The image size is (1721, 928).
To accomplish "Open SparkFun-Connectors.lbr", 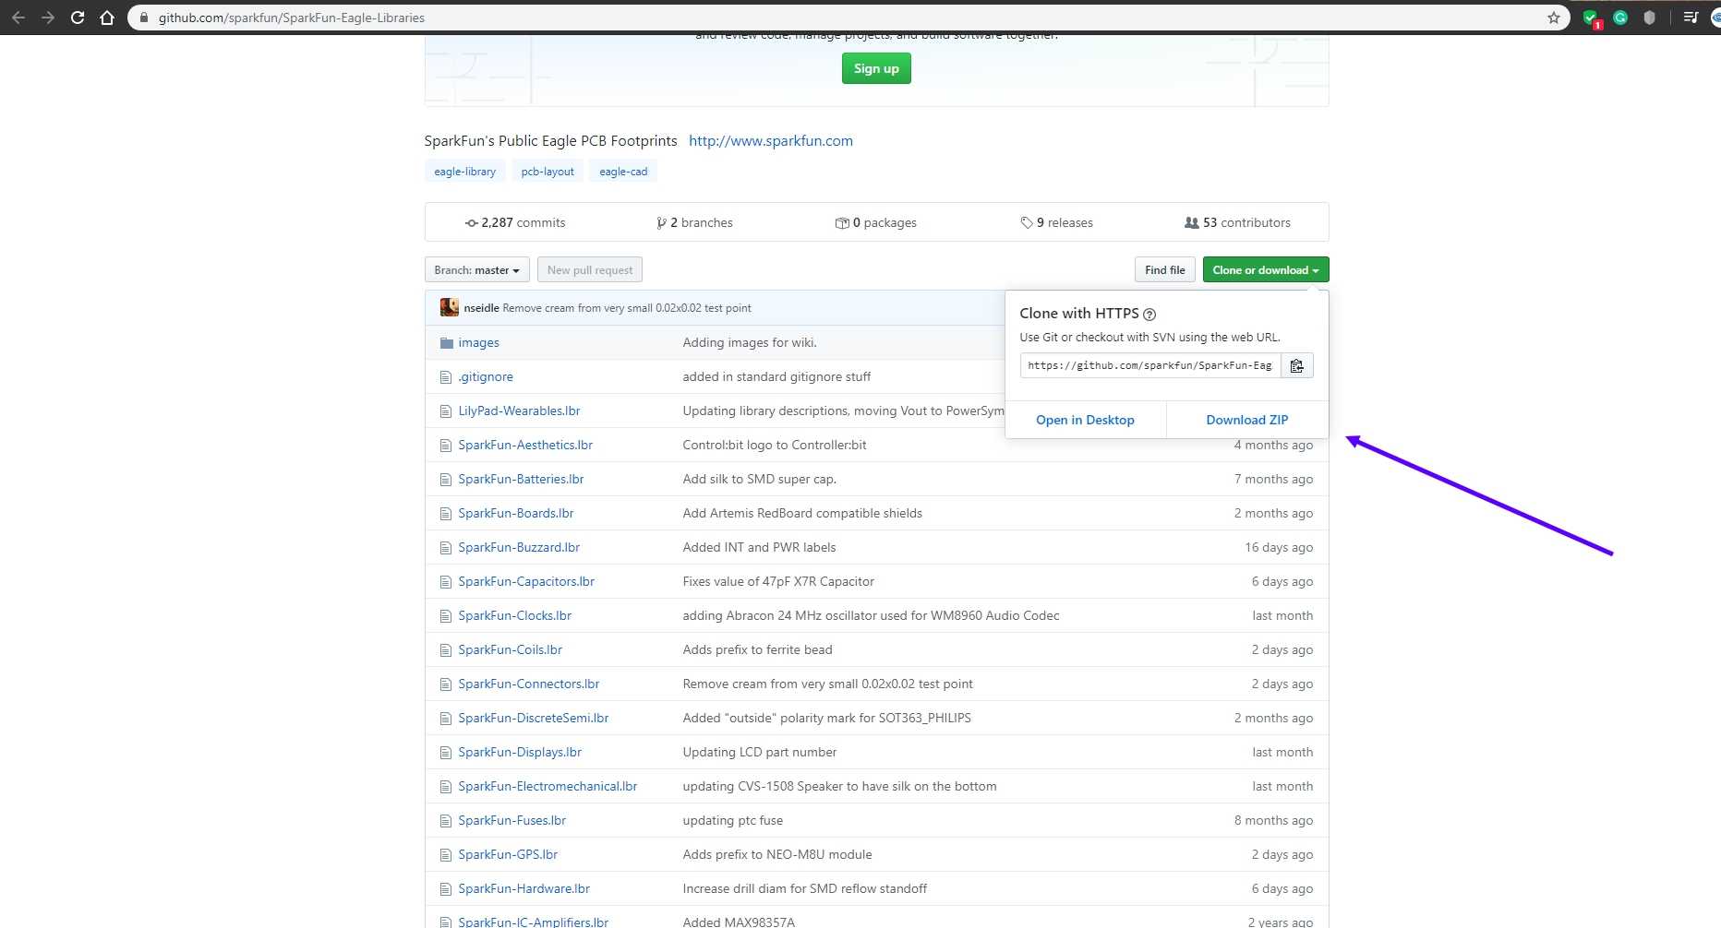I will [x=529, y=684].
